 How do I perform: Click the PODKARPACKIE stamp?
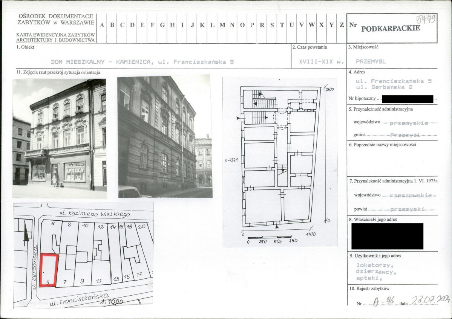[x=391, y=29]
